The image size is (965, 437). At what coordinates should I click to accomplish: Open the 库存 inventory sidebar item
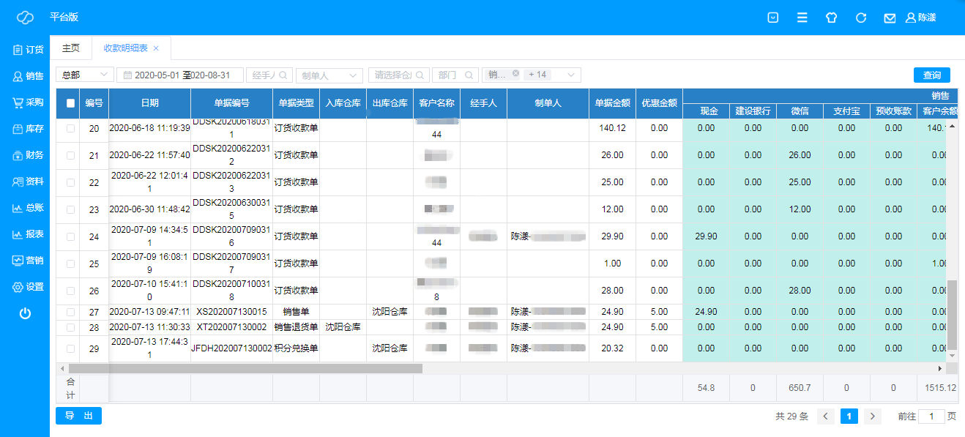[x=26, y=129]
